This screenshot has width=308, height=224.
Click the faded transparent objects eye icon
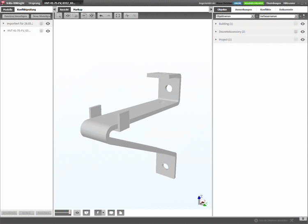(75, 16)
